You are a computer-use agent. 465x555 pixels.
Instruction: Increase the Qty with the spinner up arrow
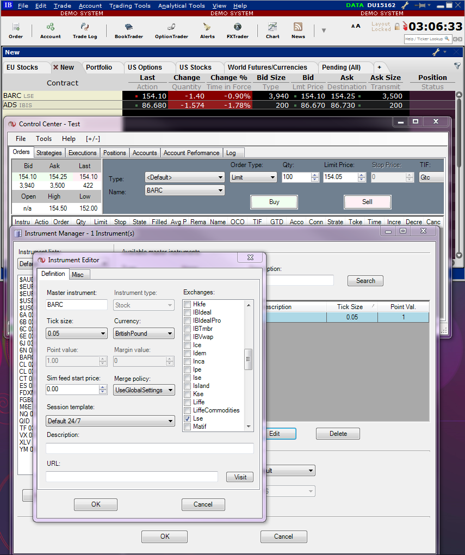pyautogui.click(x=315, y=175)
